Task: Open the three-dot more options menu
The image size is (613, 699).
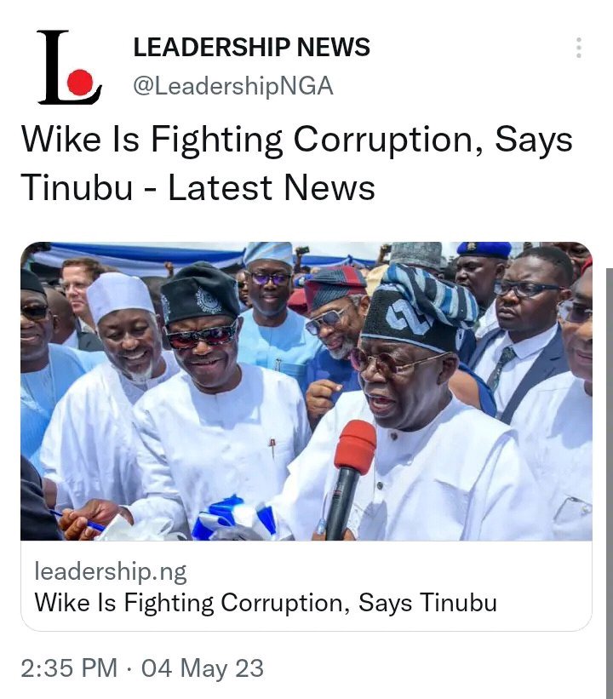Action: (579, 48)
